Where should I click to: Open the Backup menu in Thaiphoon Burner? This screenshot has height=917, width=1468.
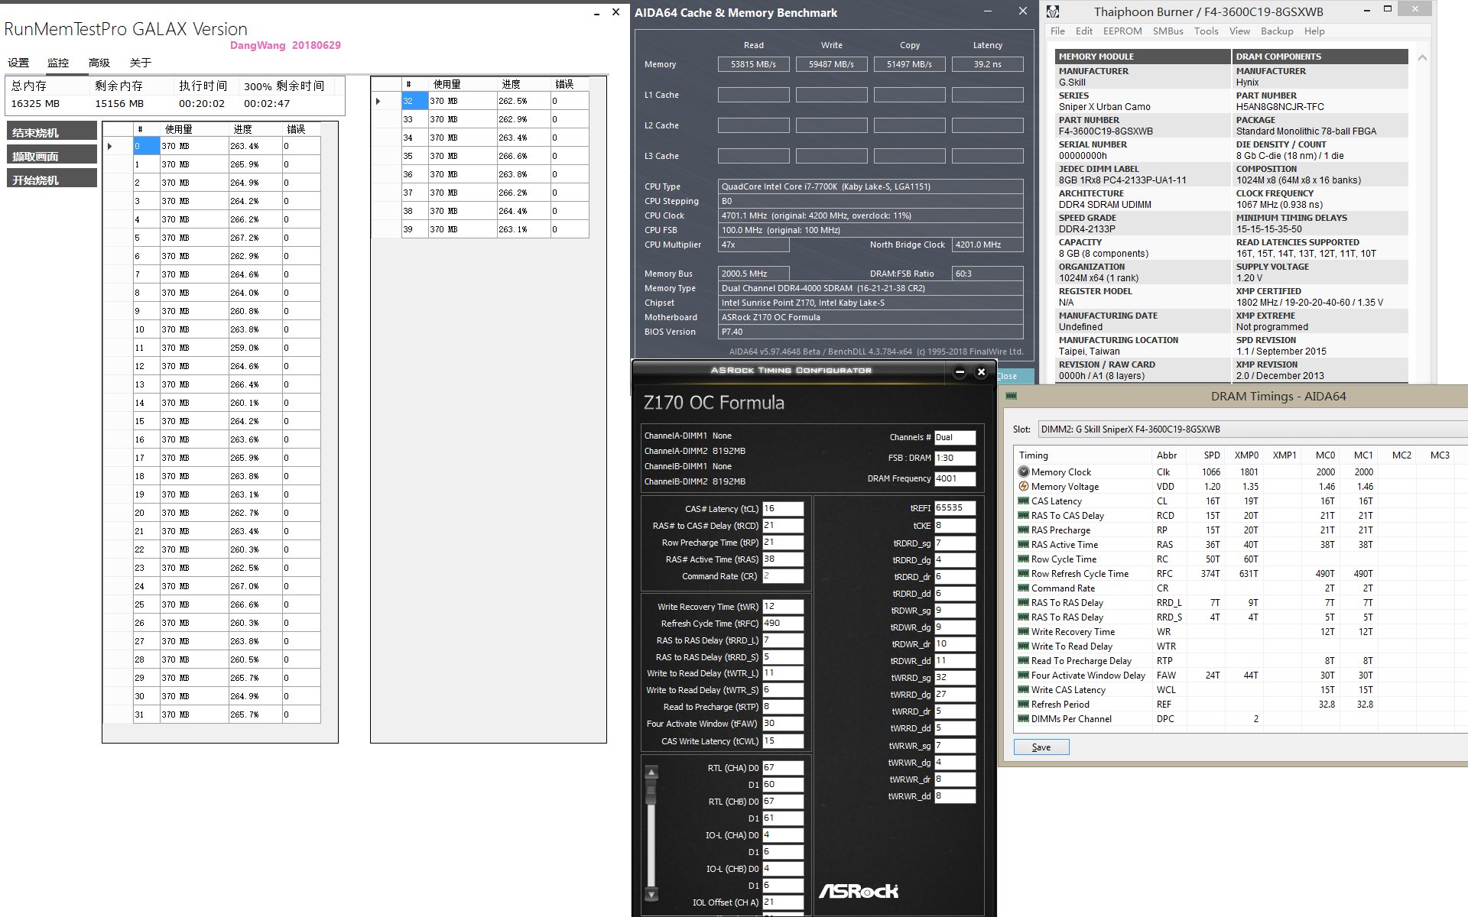[x=1277, y=31]
